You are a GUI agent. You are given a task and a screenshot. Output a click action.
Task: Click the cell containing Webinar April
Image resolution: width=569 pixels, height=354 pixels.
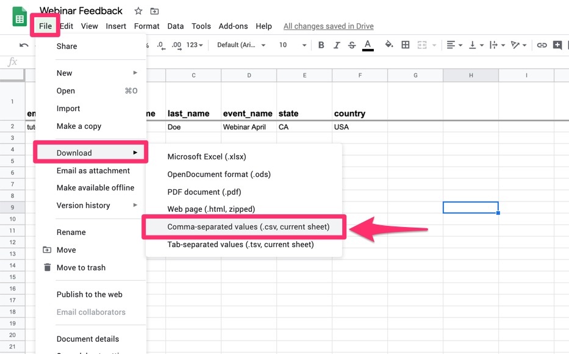pos(249,127)
